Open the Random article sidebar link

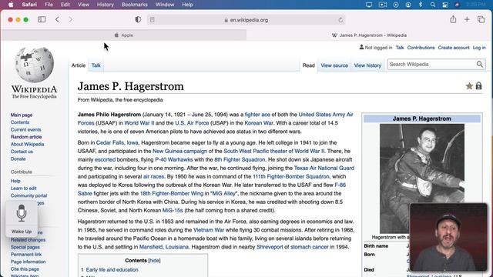coord(26,137)
